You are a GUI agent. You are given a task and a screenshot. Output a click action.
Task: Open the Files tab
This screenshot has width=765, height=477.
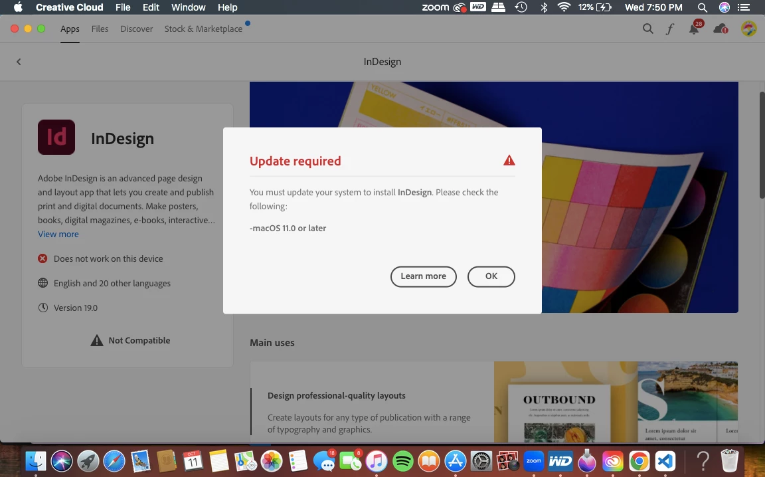pos(100,29)
